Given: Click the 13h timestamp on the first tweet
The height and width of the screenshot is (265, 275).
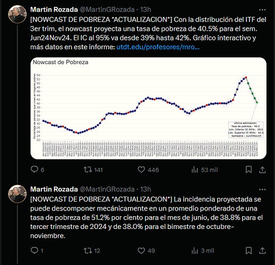Looking at the screenshot, I should (145, 10).
